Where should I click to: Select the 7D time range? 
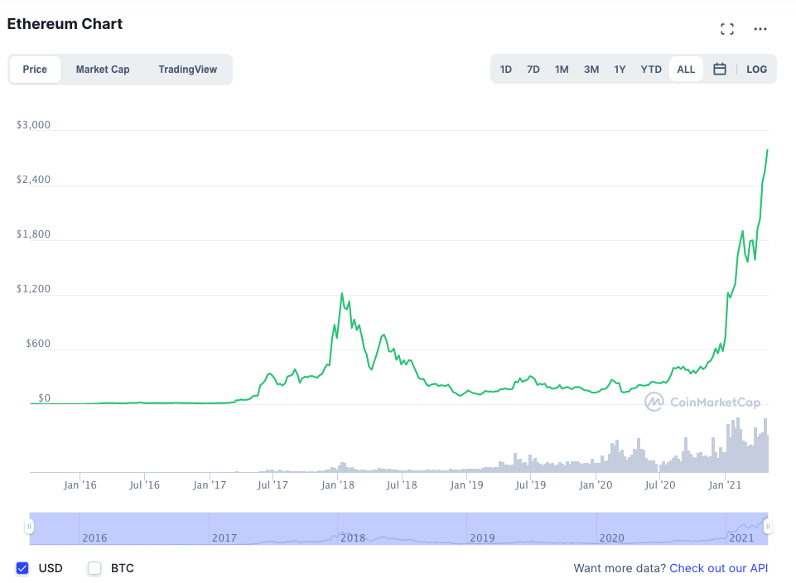point(533,70)
